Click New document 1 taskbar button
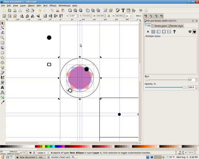This screenshot has height=159, width=199. [x=30, y=157]
